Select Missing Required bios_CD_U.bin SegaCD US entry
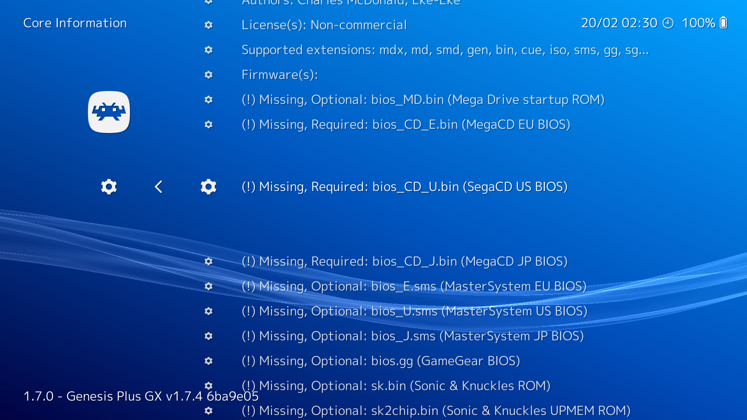The image size is (747, 420). [x=405, y=187]
